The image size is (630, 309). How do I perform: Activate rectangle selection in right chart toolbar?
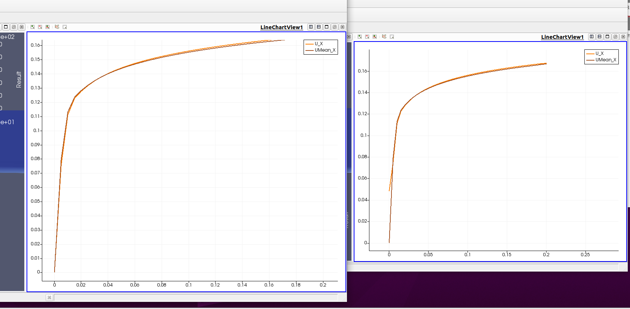coord(392,37)
